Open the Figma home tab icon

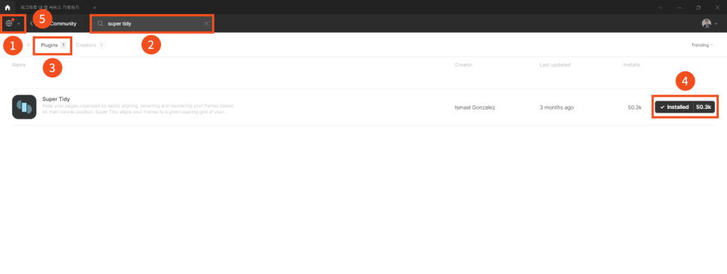pos(7,8)
